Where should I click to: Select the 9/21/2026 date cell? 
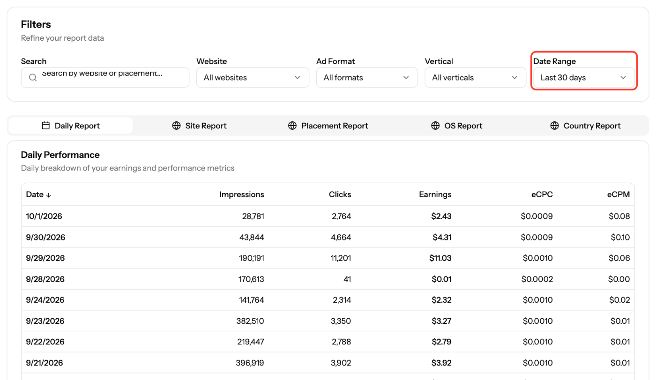pyautogui.click(x=45, y=363)
